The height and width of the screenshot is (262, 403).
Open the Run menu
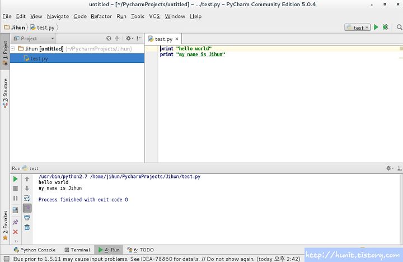121,16
